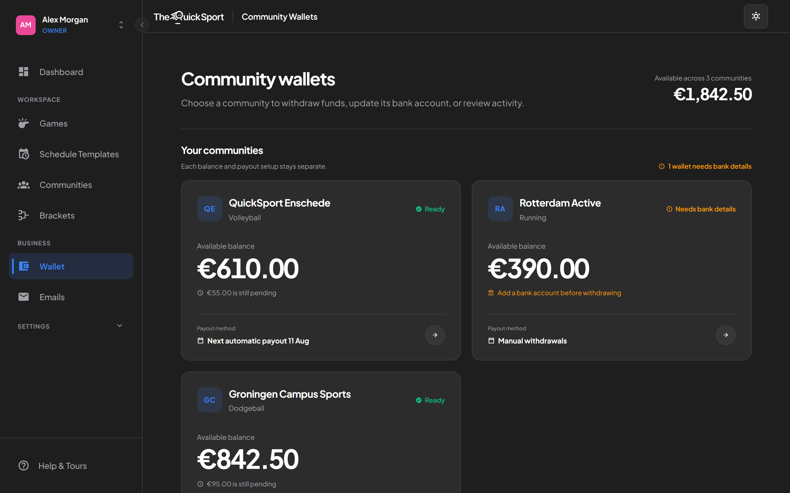Click the Alex Morgan account name
Screen dimensions: 790x493
point(65,19)
